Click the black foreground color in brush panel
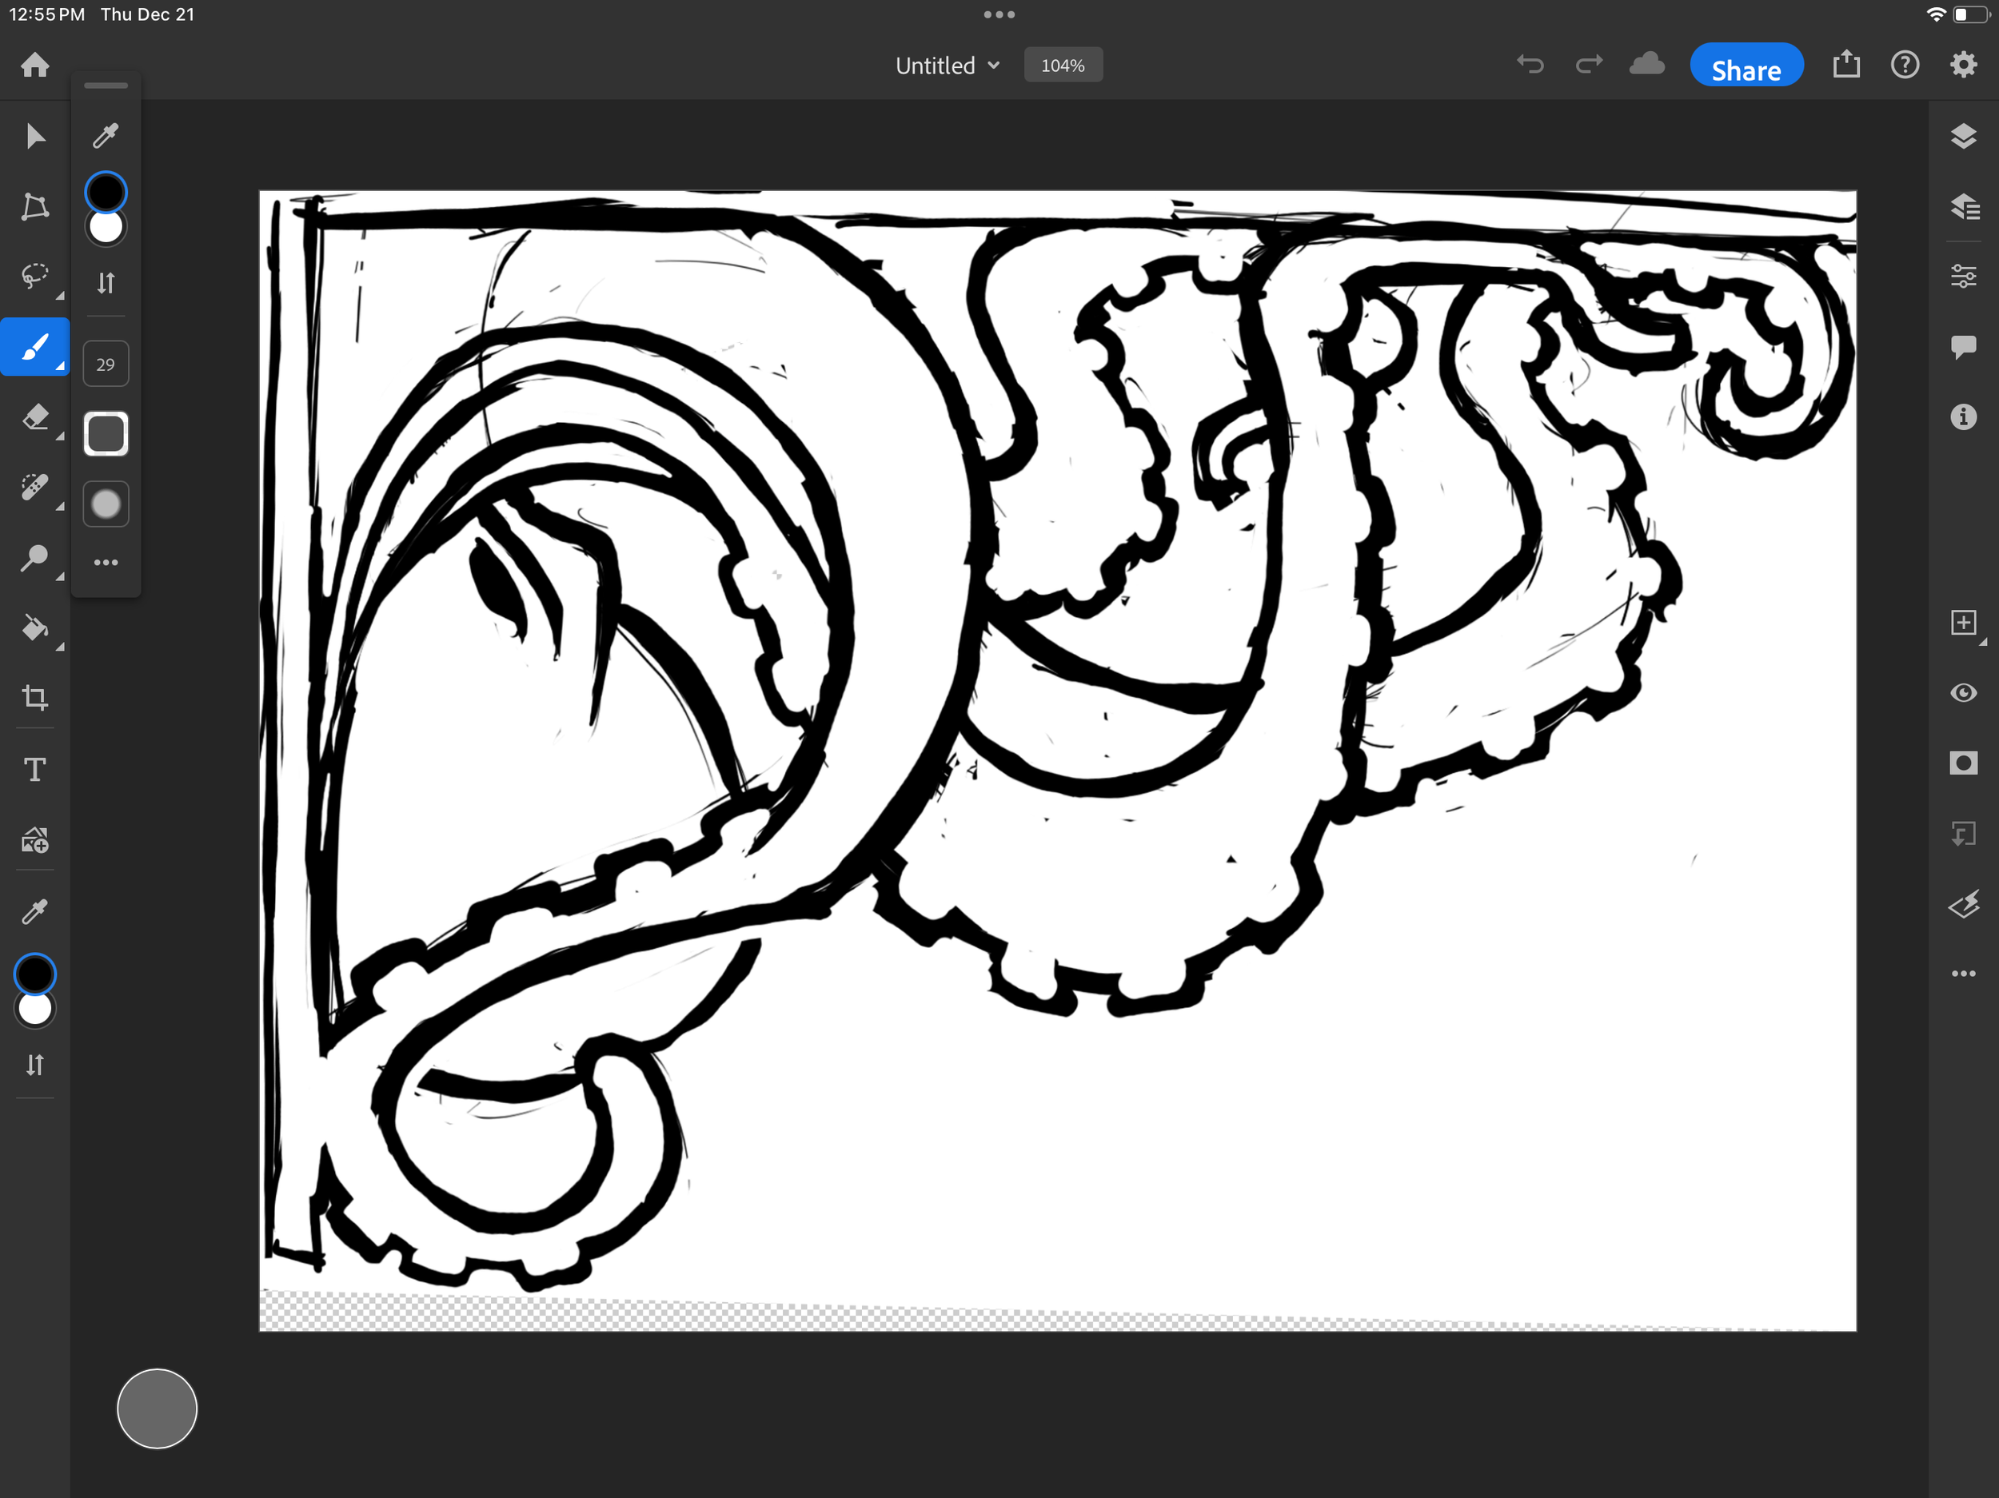This screenshot has height=1498, width=1999. point(106,192)
